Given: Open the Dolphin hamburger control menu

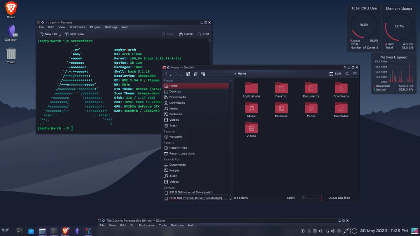Looking at the screenshot, I should (355, 73).
